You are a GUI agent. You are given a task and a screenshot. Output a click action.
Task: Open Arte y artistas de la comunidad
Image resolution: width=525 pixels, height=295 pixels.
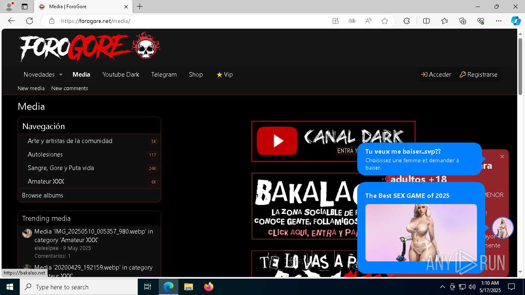pyautogui.click(x=70, y=141)
